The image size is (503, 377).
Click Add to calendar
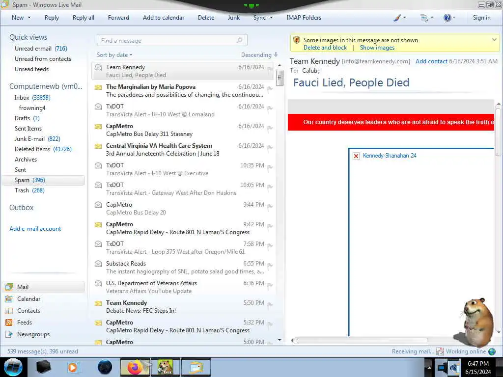click(x=164, y=18)
